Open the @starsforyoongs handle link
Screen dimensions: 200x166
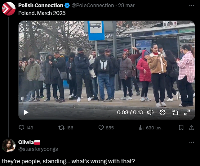38,149
